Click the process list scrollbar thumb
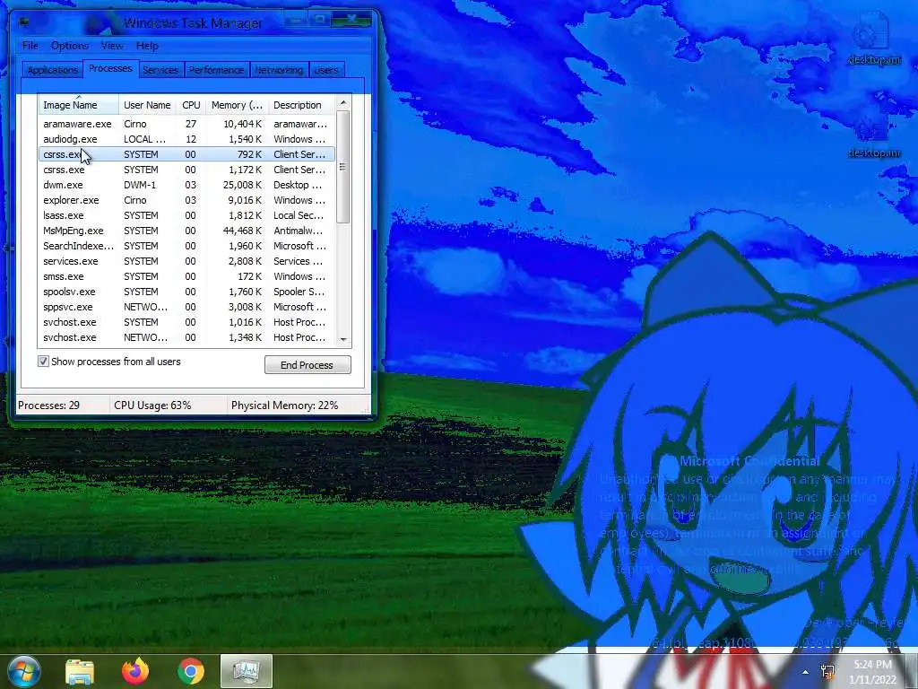The height and width of the screenshot is (689, 918). 343,167
